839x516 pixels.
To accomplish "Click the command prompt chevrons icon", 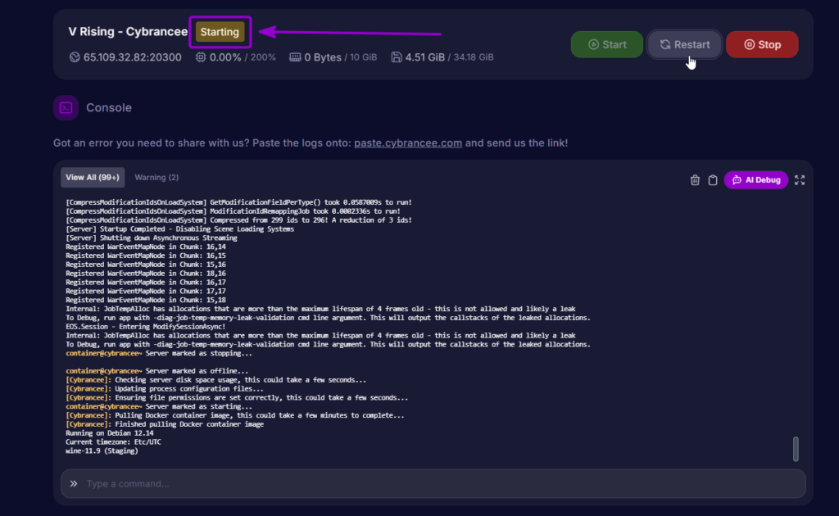I will pyautogui.click(x=73, y=483).
